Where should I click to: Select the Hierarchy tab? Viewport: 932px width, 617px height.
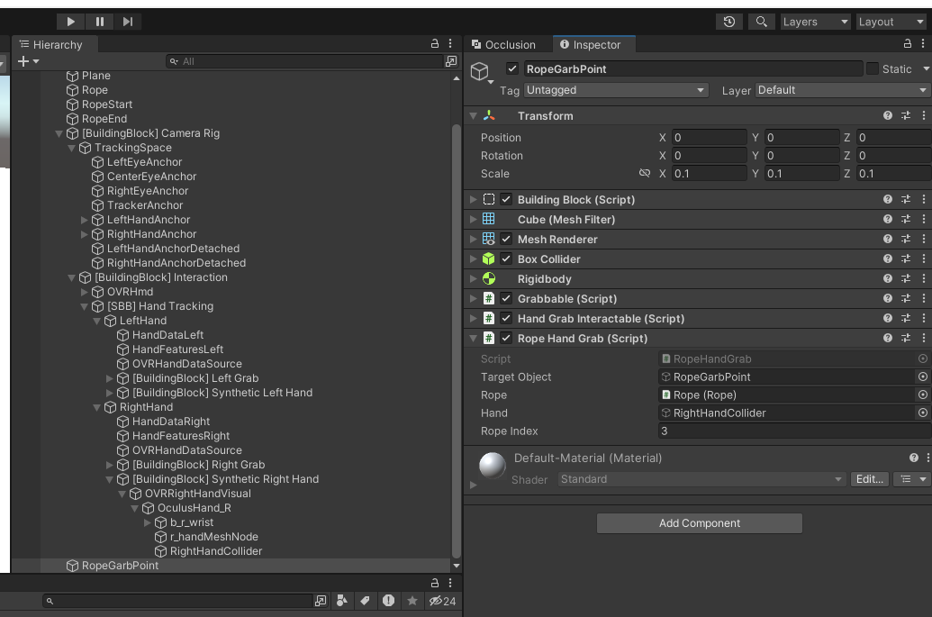tap(53, 43)
